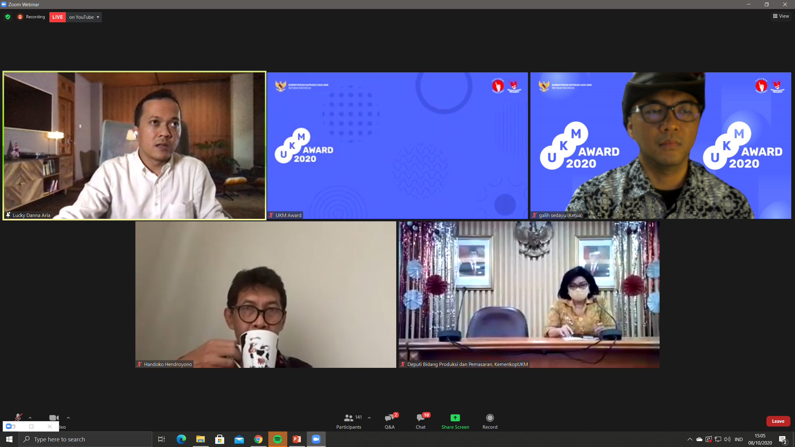Click the Recording indicator icon
Image resolution: width=795 pixels, height=447 pixels.
(20, 17)
